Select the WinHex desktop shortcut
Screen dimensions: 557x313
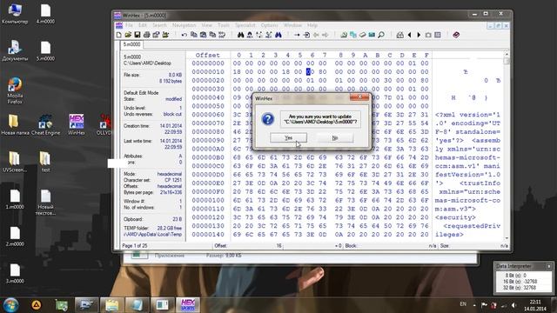pos(76,124)
